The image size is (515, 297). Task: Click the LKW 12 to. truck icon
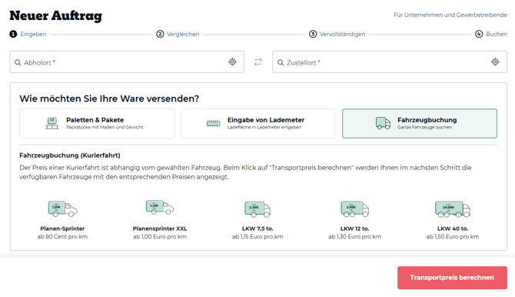coord(354,209)
